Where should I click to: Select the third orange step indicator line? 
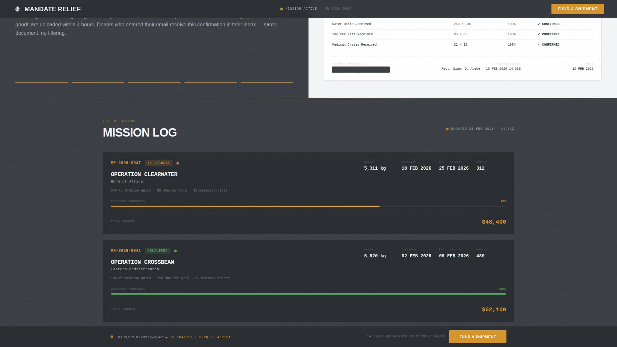[154, 82]
